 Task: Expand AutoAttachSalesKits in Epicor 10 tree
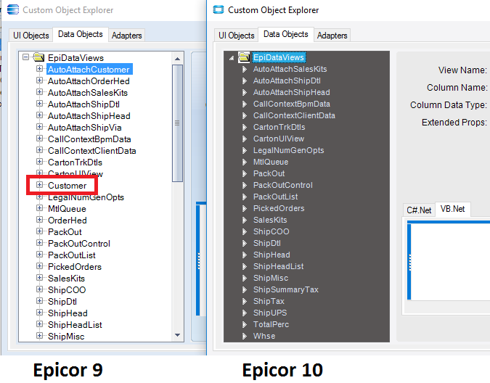click(x=245, y=69)
